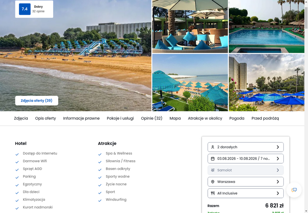
Task: Click the person icon beside 2 dorosłych
Action: [x=213, y=147]
